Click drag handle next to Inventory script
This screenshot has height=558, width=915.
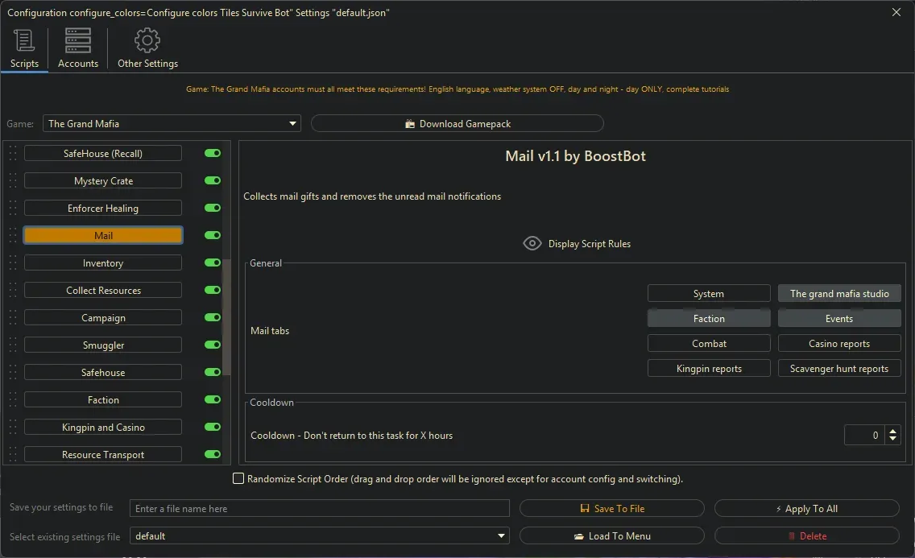[x=13, y=263]
